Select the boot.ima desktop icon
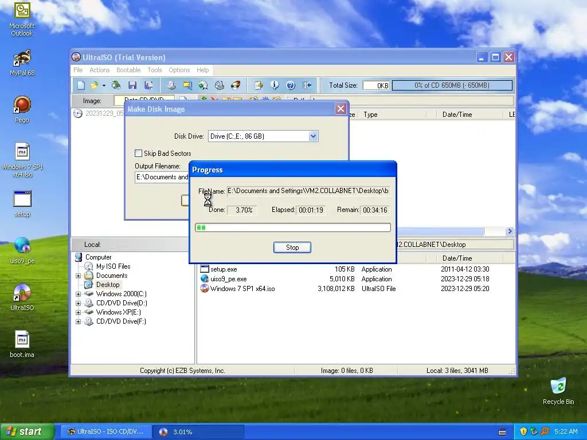The height and width of the screenshot is (440, 587). pos(22,344)
